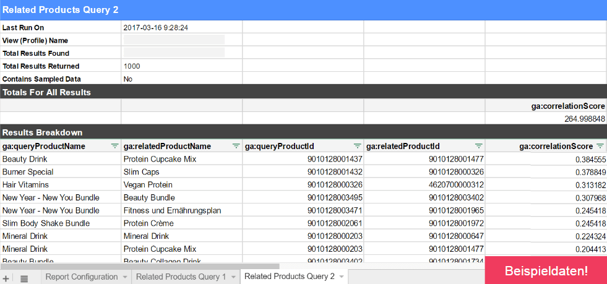Click the Burner Special product name cell
This screenshot has width=607, height=284.
pyautogui.click(x=60, y=172)
